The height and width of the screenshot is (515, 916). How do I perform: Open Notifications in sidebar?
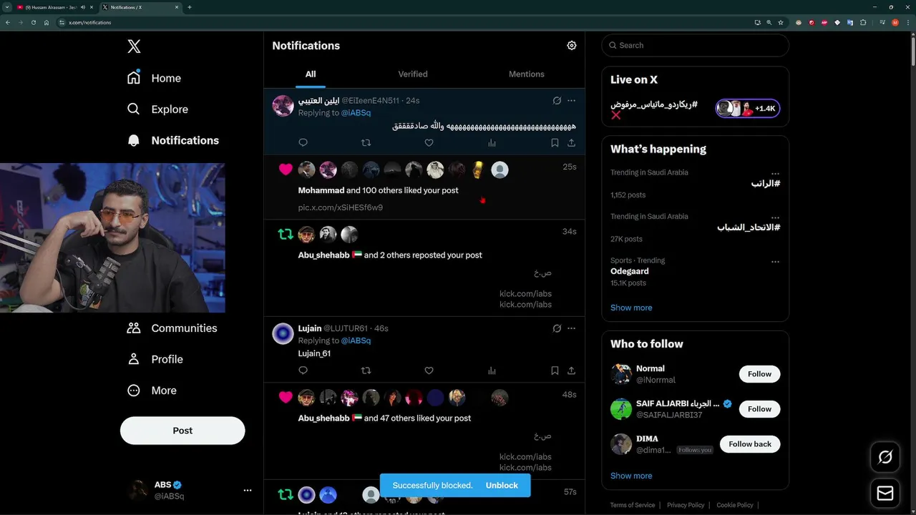pyautogui.click(x=172, y=140)
